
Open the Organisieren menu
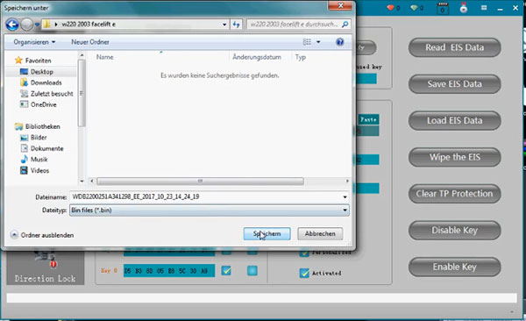[x=34, y=42]
